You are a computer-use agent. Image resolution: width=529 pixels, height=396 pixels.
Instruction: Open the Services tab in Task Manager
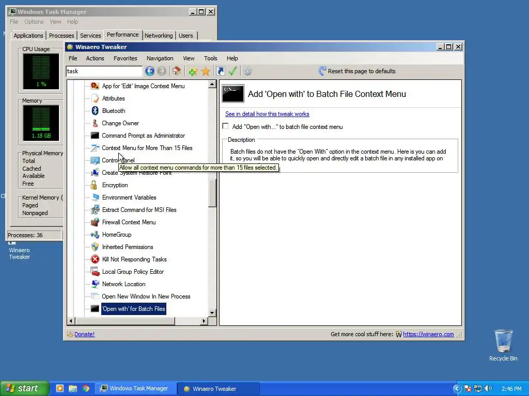click(90, 36)
